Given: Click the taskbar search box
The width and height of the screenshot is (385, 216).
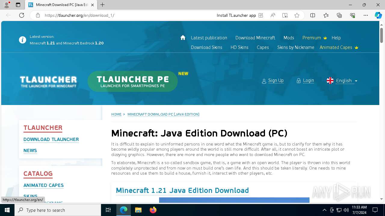Looking at the screenshot, I should [x=58, y=210].
